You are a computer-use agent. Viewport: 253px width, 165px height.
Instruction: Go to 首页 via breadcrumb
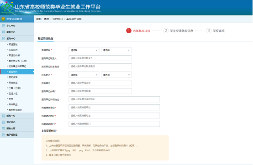(x=47, y=19)
